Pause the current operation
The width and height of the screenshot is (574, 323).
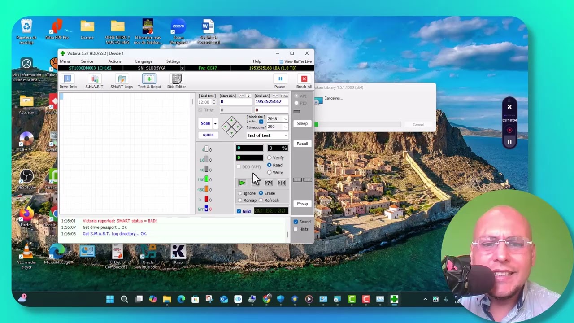[x=280, y=82]
